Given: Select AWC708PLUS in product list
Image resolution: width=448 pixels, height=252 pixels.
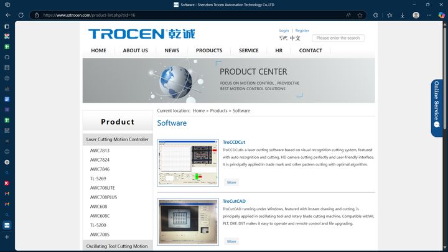Looking at the screenshot, I should click(103, 197).
